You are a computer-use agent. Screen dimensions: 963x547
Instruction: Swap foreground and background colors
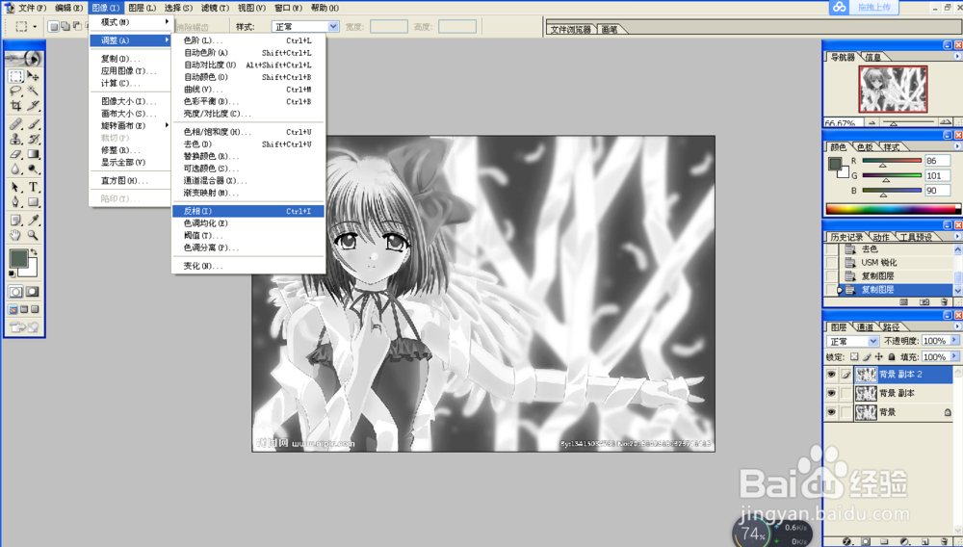click(x=34, y=252)
